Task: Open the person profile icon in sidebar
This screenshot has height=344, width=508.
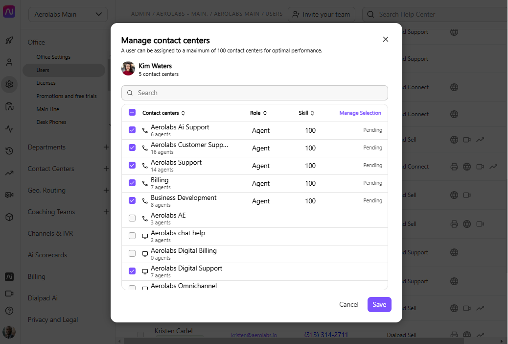Action: pyautogui.click(x=9, y=62)
